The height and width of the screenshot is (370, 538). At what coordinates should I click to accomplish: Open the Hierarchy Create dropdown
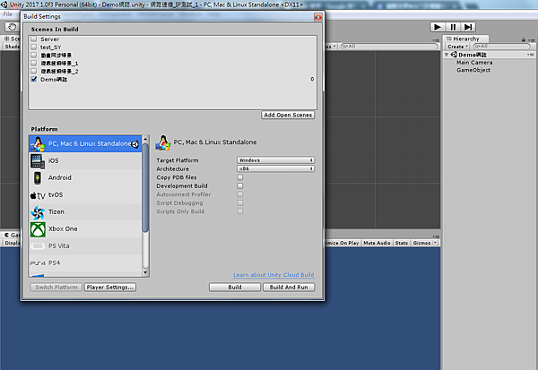tap(457, 47)
